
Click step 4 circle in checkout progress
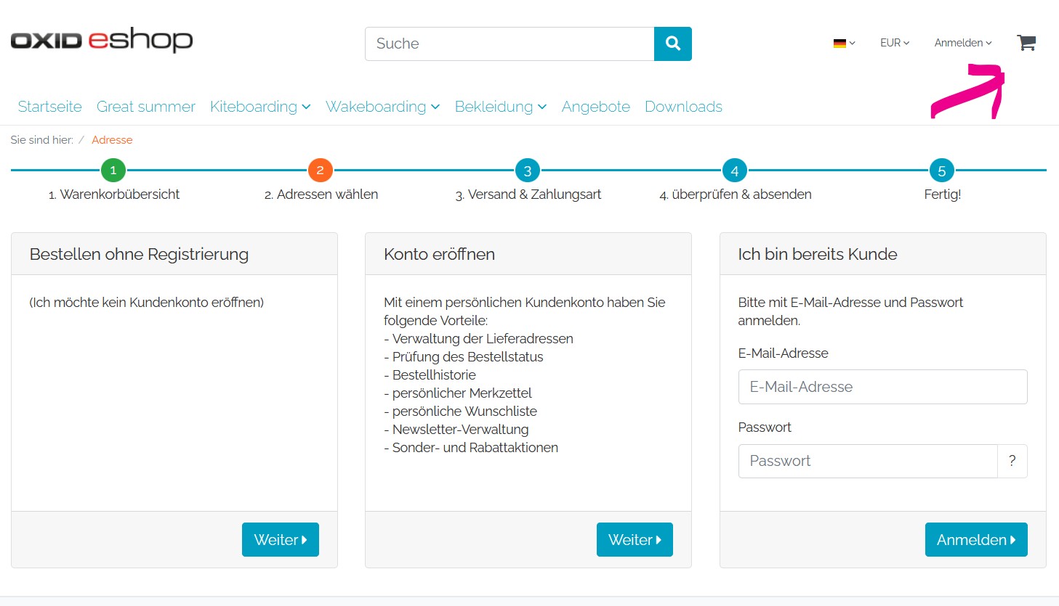point(734,171)
